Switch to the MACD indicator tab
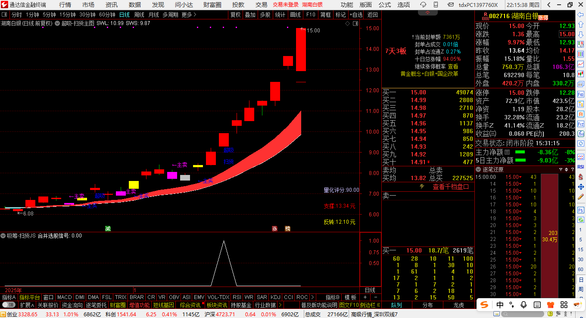 point(65,297)
